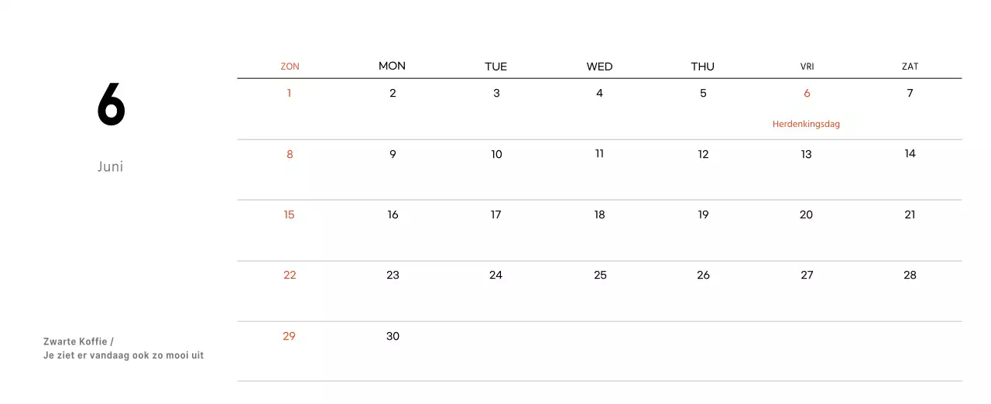
Task: Select the MON weekday header
Action: click(x=392, y=66)
